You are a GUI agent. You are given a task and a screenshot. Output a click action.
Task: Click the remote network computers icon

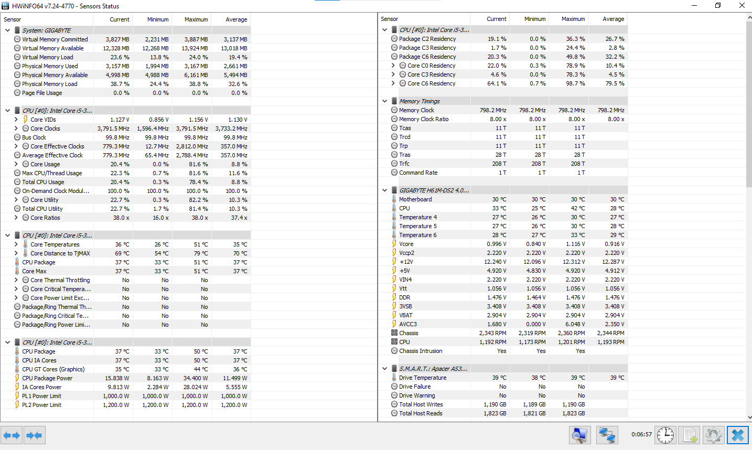(607, 435)
